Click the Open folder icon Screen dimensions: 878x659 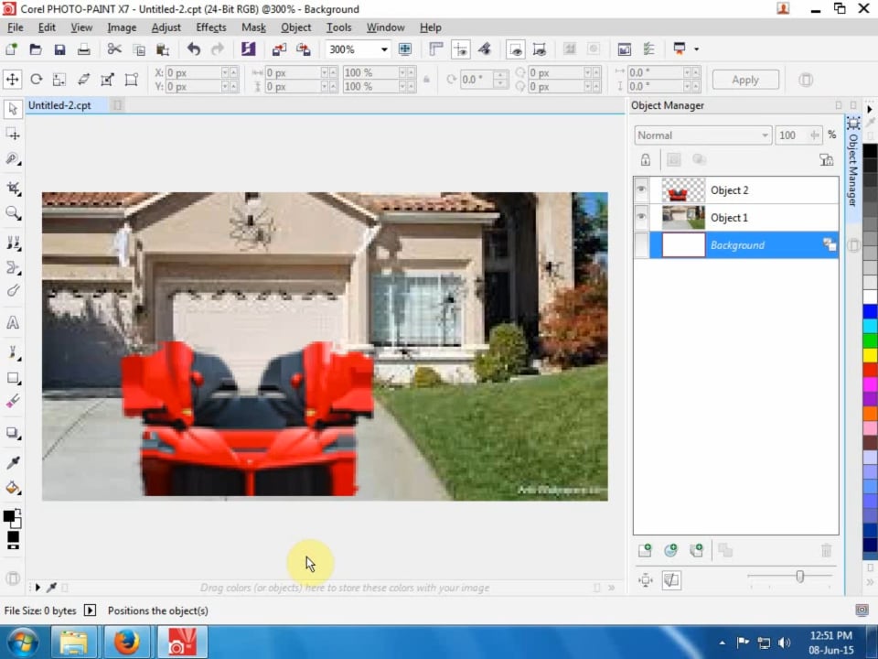coord(36,49)
